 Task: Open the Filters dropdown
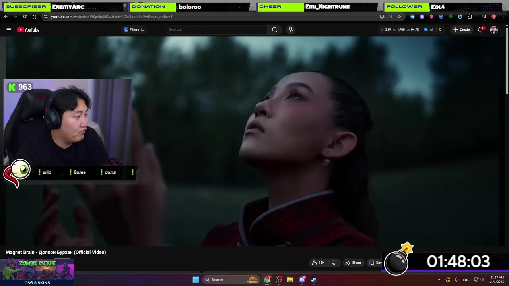pos(134,30)
